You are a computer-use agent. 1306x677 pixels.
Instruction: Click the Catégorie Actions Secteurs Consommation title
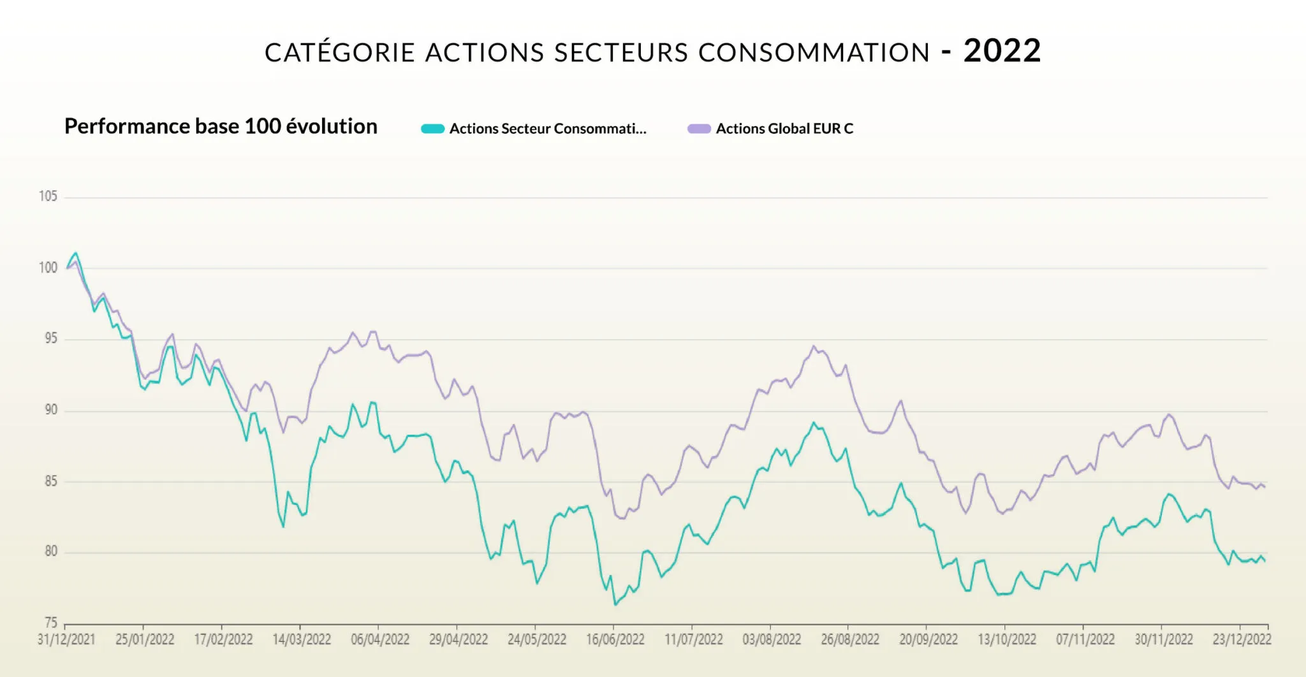(x=598, y=52)
